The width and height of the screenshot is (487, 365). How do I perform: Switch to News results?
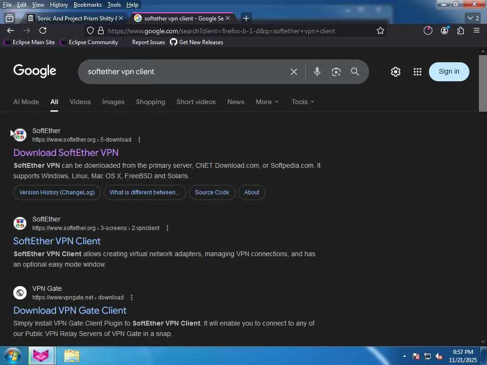click(x=235, y=102)
